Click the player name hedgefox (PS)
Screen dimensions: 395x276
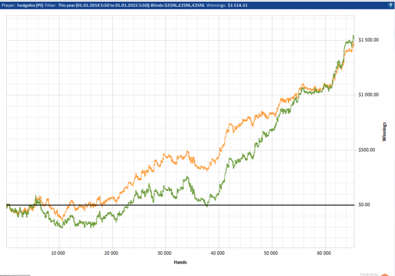pyautogui.click(x=30, y=5)
